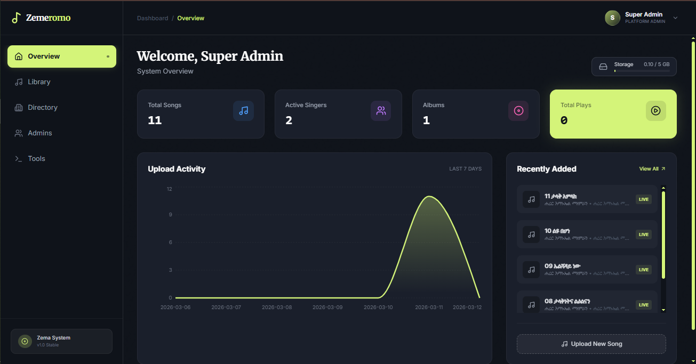Click the storage drive icon
The height and width of the screenshot is (364, 696).
click(603, 67)
